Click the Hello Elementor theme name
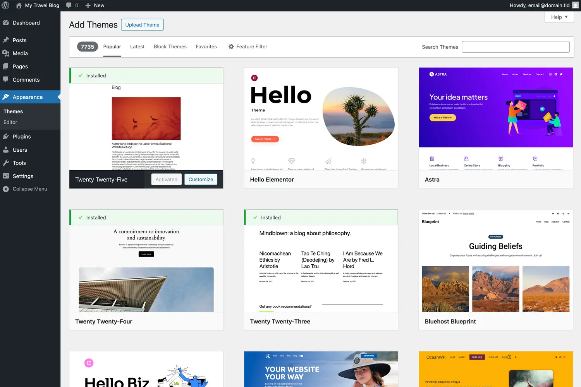Image resolution: width=581 pixels, height=387 pixels. tap(272, 180)
